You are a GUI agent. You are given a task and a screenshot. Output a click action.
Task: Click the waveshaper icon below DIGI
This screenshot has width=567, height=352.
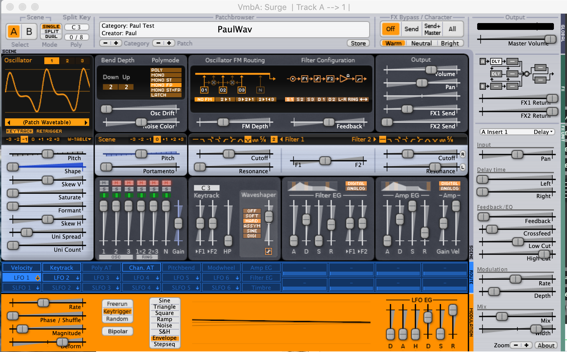click(x=268, y=251)
